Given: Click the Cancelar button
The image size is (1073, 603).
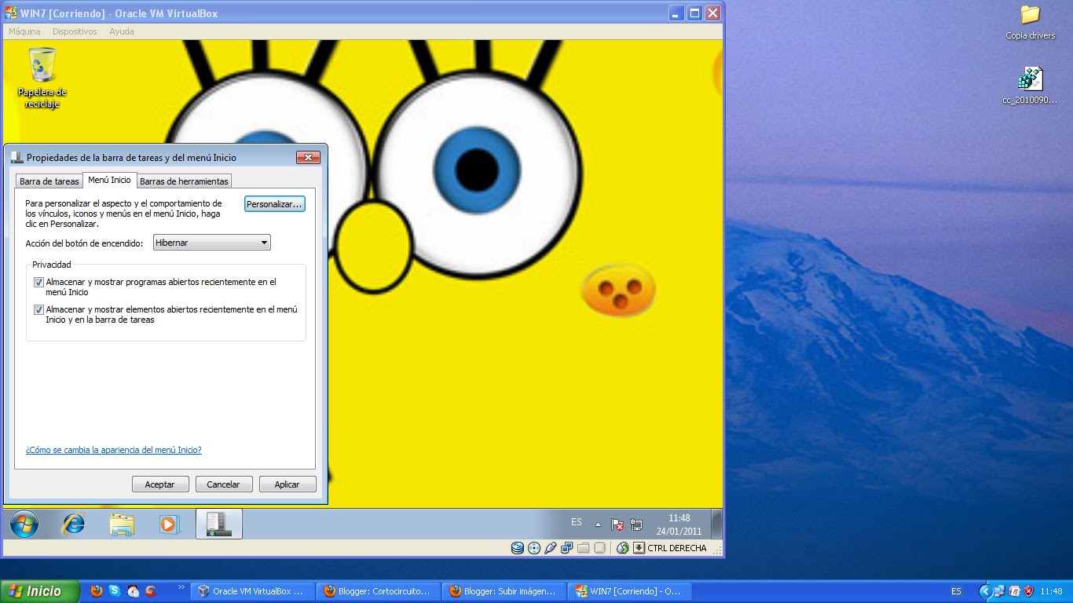Looking at the screenshot, I should coord(223,484).
